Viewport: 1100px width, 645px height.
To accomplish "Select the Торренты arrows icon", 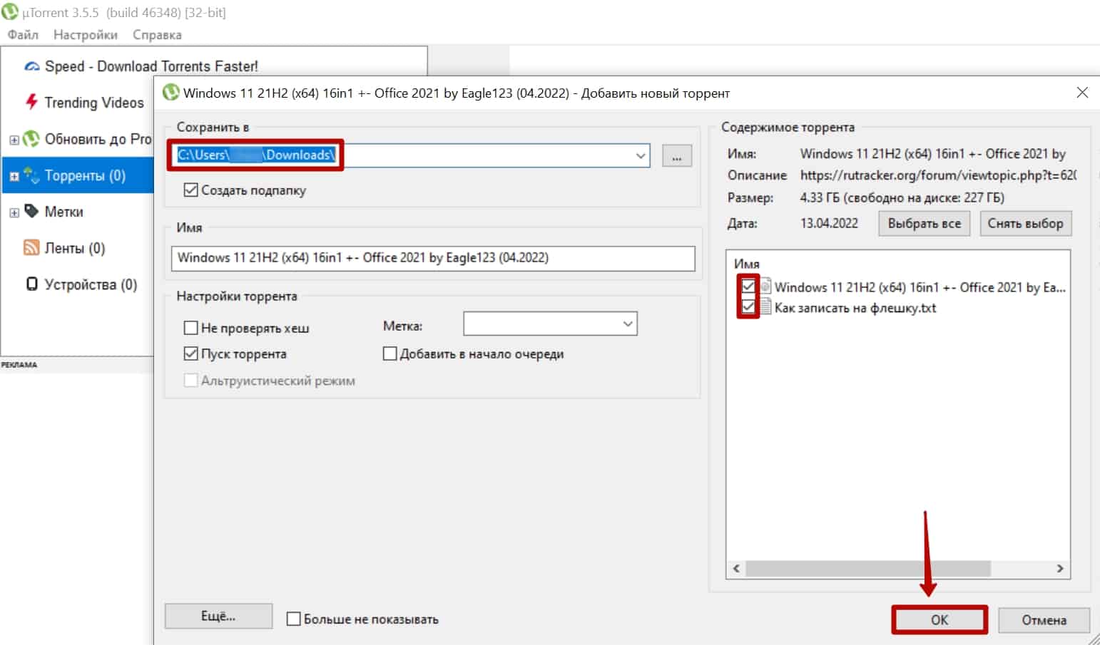I will [x=31, y=175].
